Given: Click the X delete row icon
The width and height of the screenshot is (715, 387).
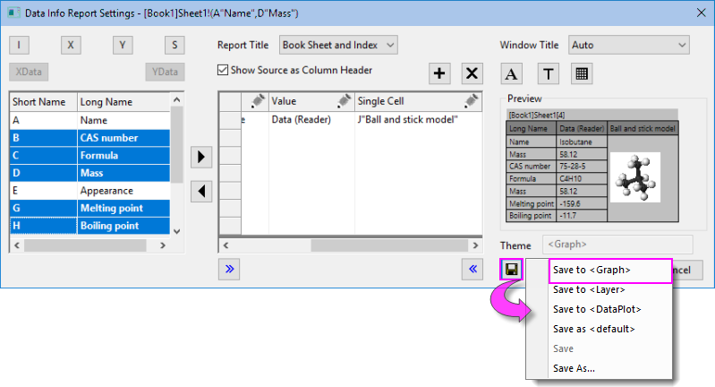Looking at the screenshot, I should click(472, 73).
